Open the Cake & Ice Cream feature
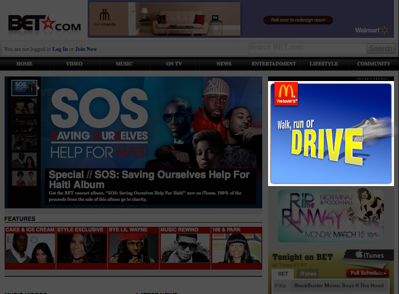Image resolution: width=399 pixels, height=294 pixels. (x=30, y=248)
